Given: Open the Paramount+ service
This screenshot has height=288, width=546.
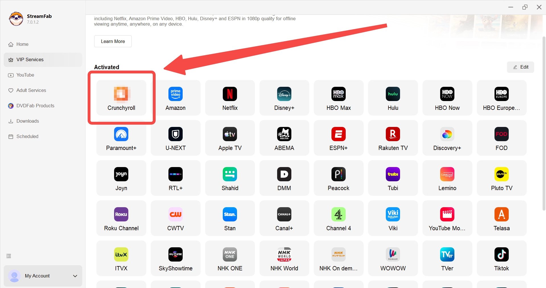Looking at the screenshot, I should click(121, 138).
